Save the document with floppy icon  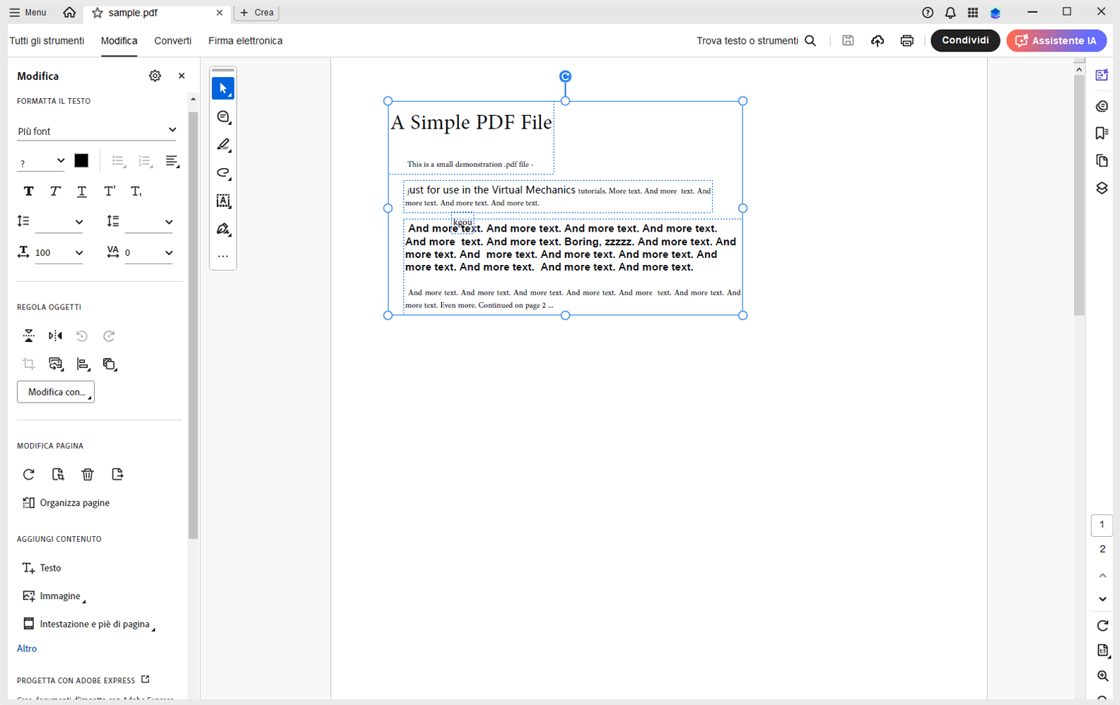pyautogui.click(x=848, y=41)
